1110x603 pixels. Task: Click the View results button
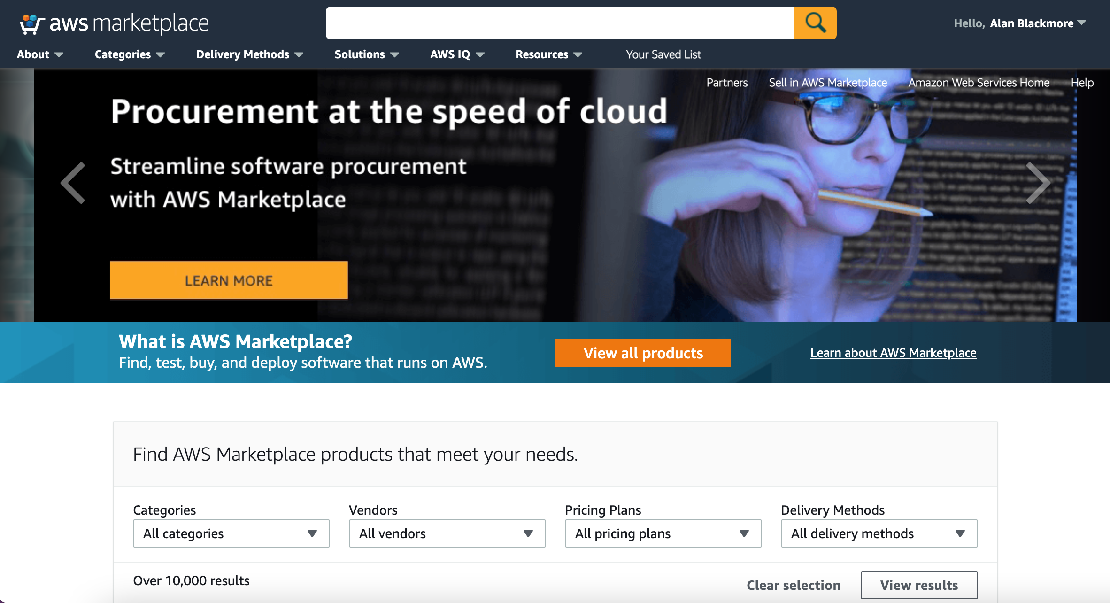click(919, 585)
